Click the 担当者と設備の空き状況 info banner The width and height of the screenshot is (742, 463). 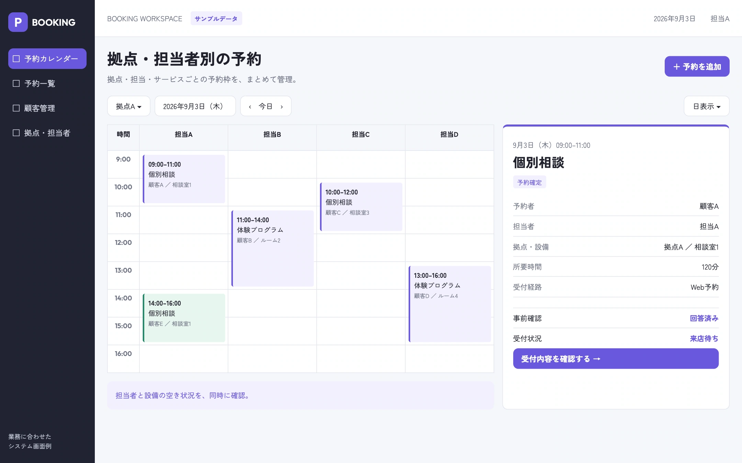(301, 395)
